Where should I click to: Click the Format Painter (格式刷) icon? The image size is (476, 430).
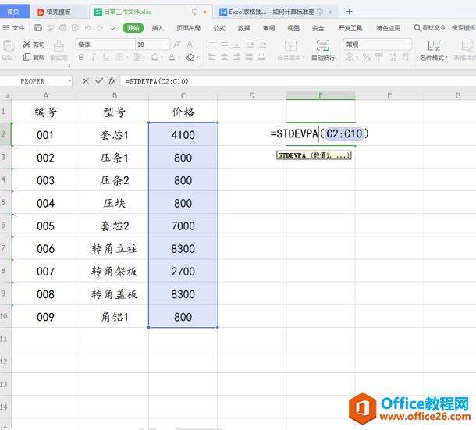[x=59, y=46]
